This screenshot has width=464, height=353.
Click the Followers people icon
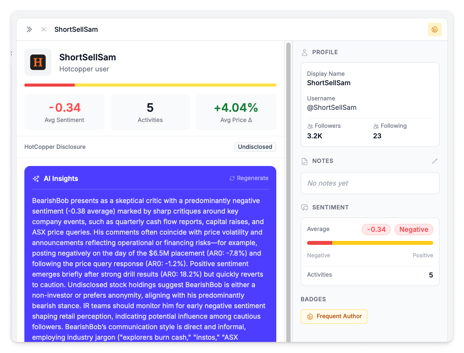[x=310, y=126]
